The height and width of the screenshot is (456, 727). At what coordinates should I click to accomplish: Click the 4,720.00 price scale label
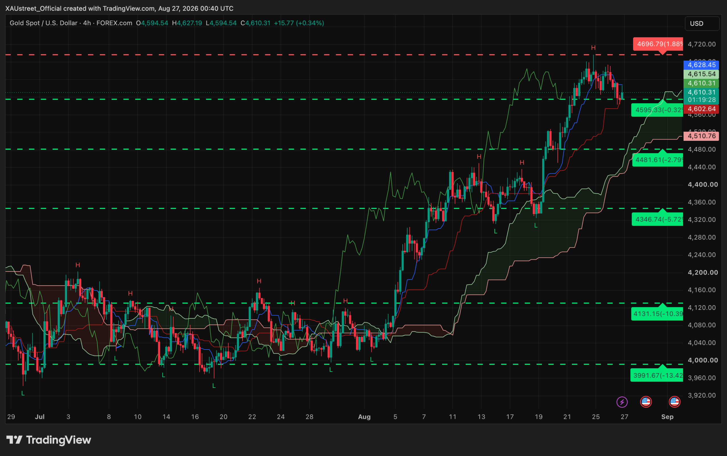click(702, 44)
